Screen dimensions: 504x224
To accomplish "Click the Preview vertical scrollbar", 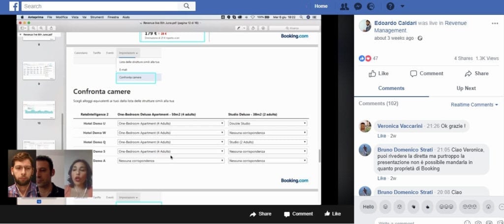I will click(319, 156).
